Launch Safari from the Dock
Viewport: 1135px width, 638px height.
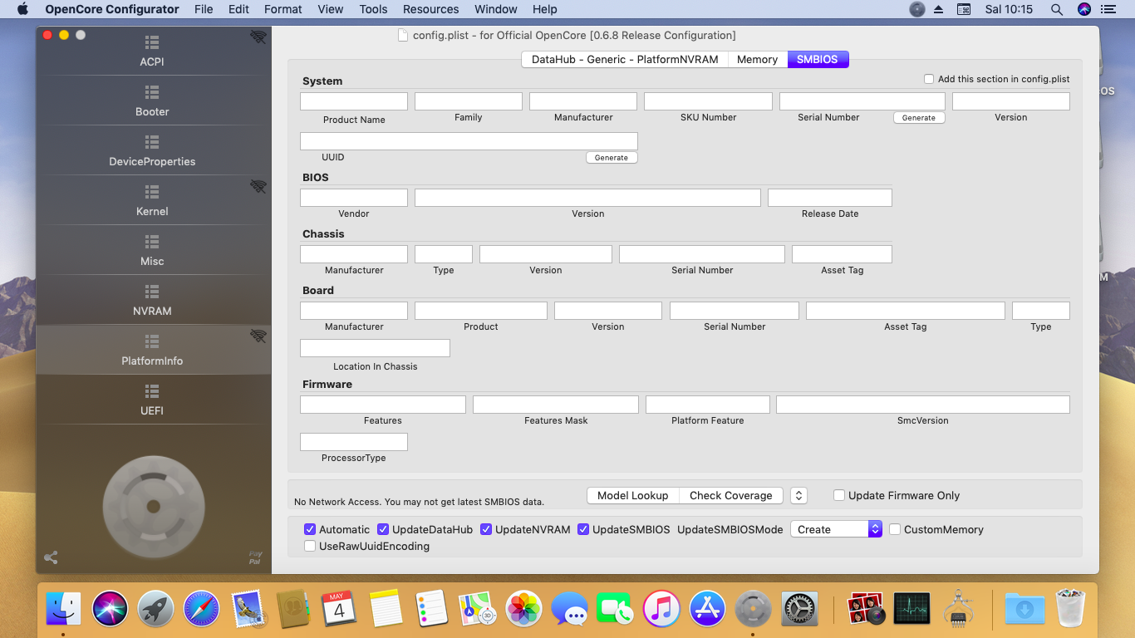[x=201, y=609]
